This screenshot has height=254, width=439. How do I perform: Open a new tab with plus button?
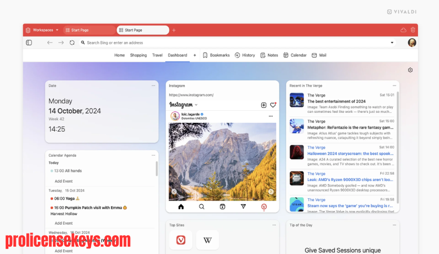tap(174, 30)
